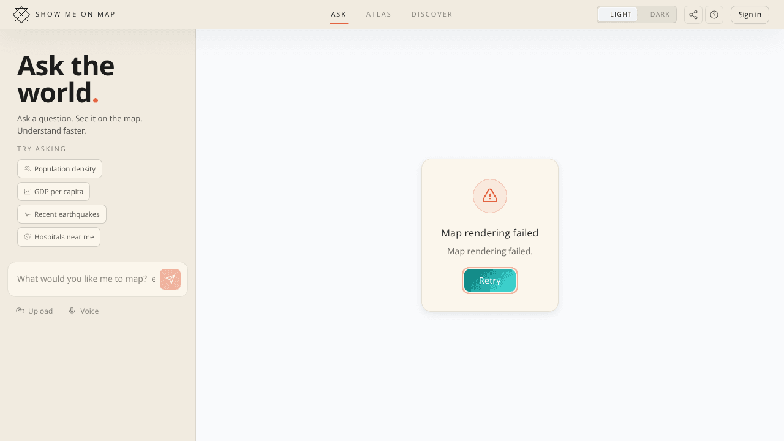The height and width of the screenshot is (441, 784).
Task: Switch theme to Dark
Action: click(x=657, y=15)
